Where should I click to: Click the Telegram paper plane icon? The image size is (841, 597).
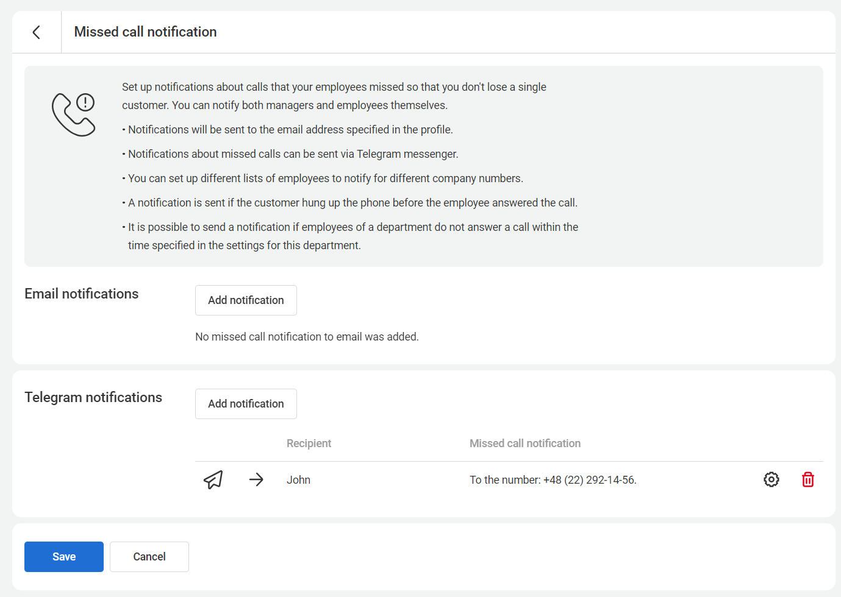pyautogui.click(x=213, y=480)
